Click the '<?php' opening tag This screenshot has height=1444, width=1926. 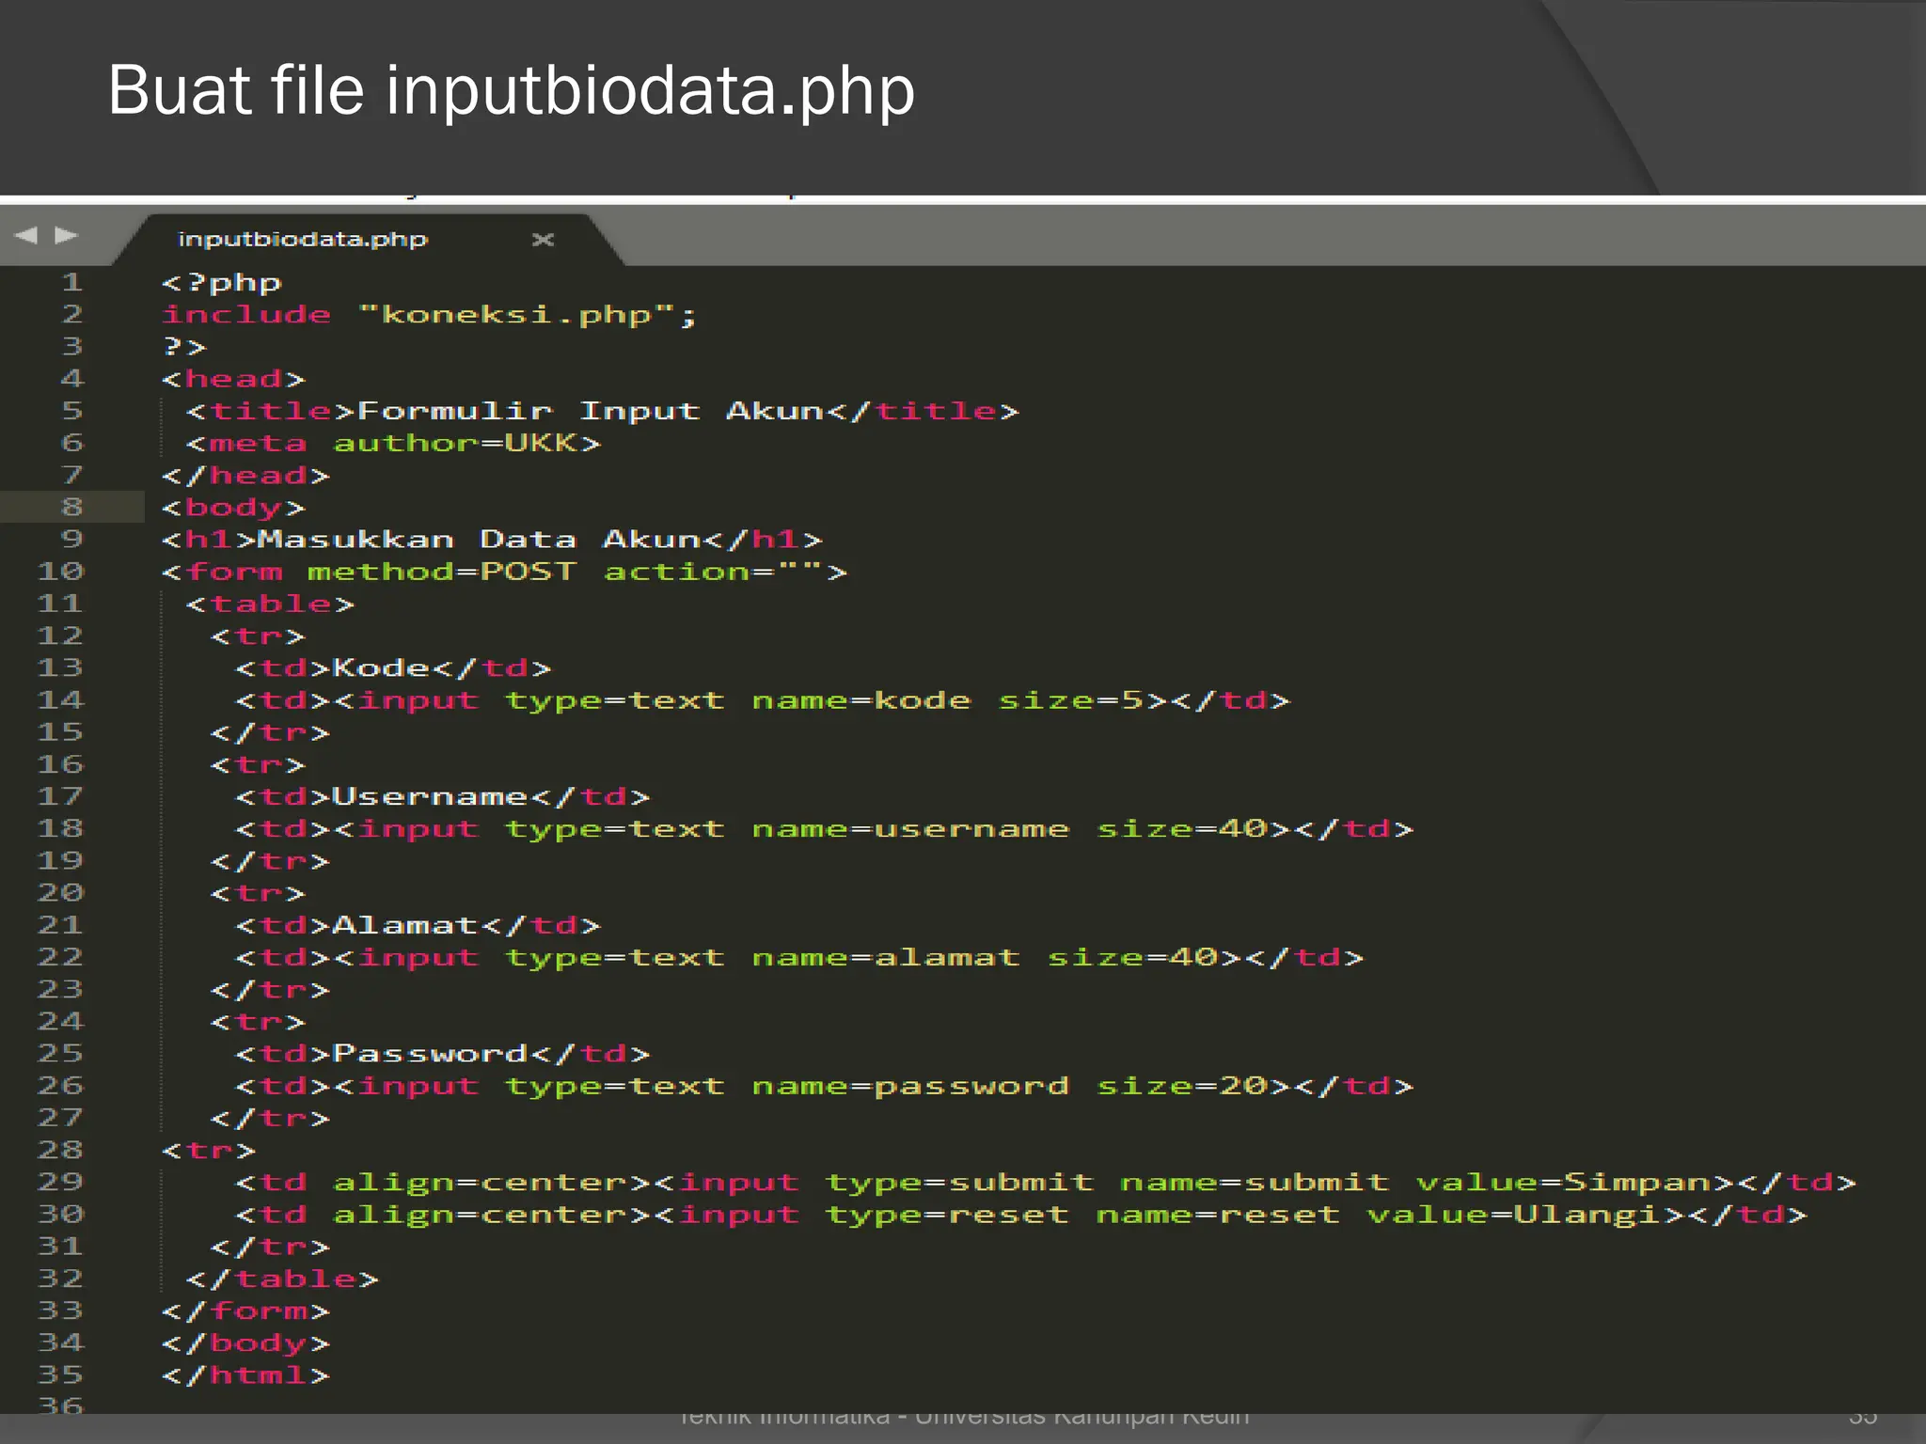(x=222, y=283)
